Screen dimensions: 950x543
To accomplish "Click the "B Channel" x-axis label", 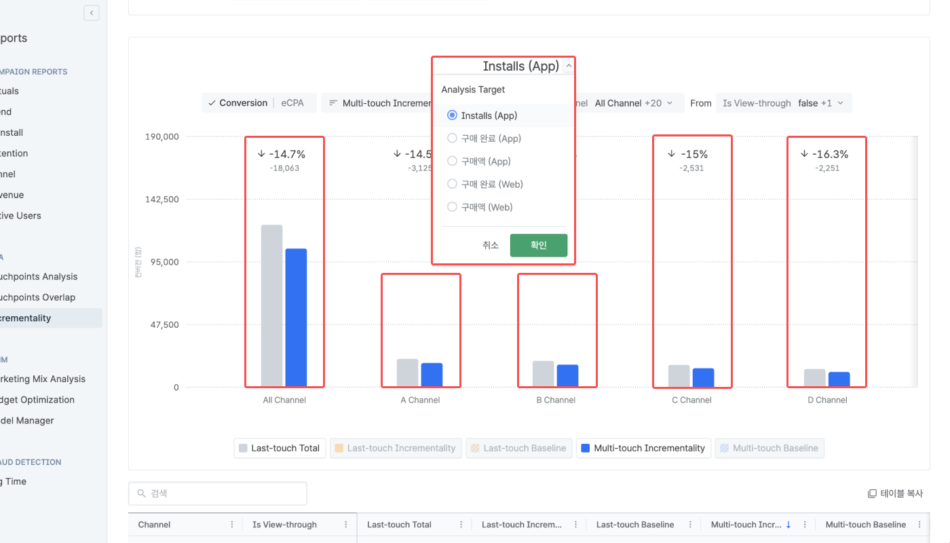I will (x=556, y=400).
